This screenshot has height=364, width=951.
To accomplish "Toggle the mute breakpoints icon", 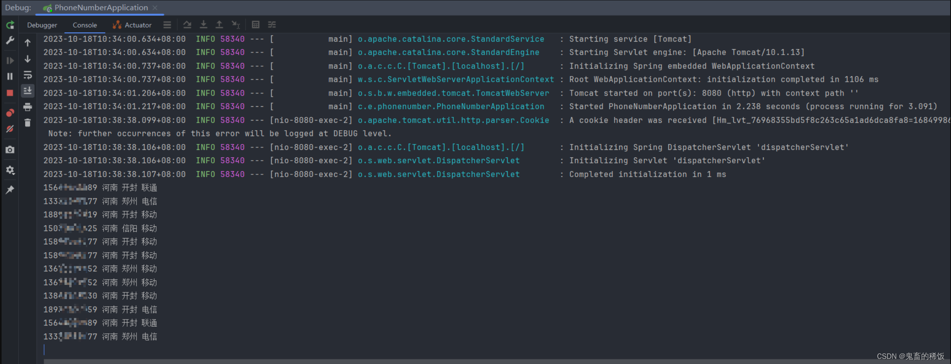I will [10, 129].
